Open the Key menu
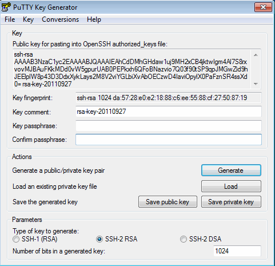Screen dimensions: 275x266 pyautogui.click(x=28, y=19)
